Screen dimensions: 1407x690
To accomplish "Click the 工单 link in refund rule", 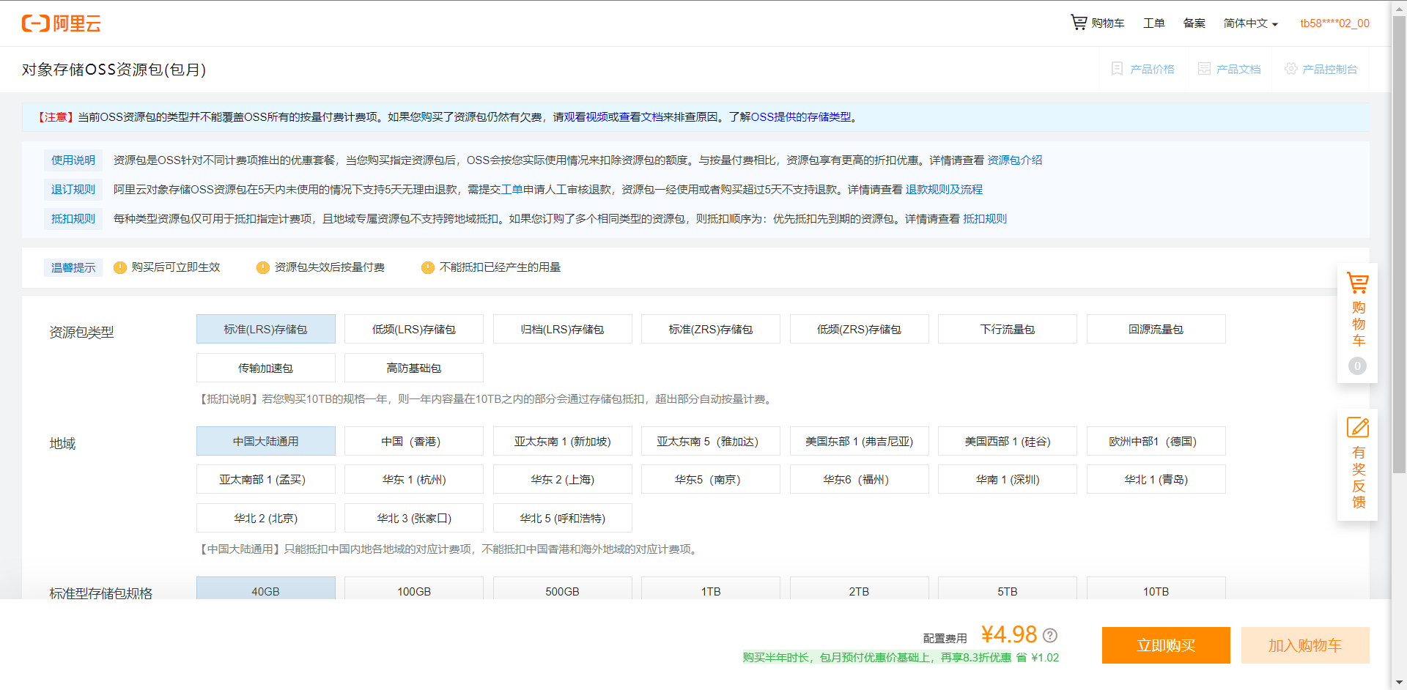I will click(512, 190).
